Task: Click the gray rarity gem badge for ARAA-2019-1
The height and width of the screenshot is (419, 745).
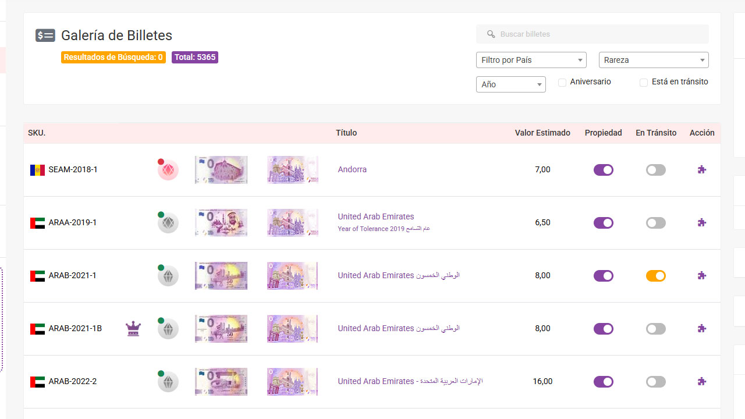Action: tap(168, 223)
